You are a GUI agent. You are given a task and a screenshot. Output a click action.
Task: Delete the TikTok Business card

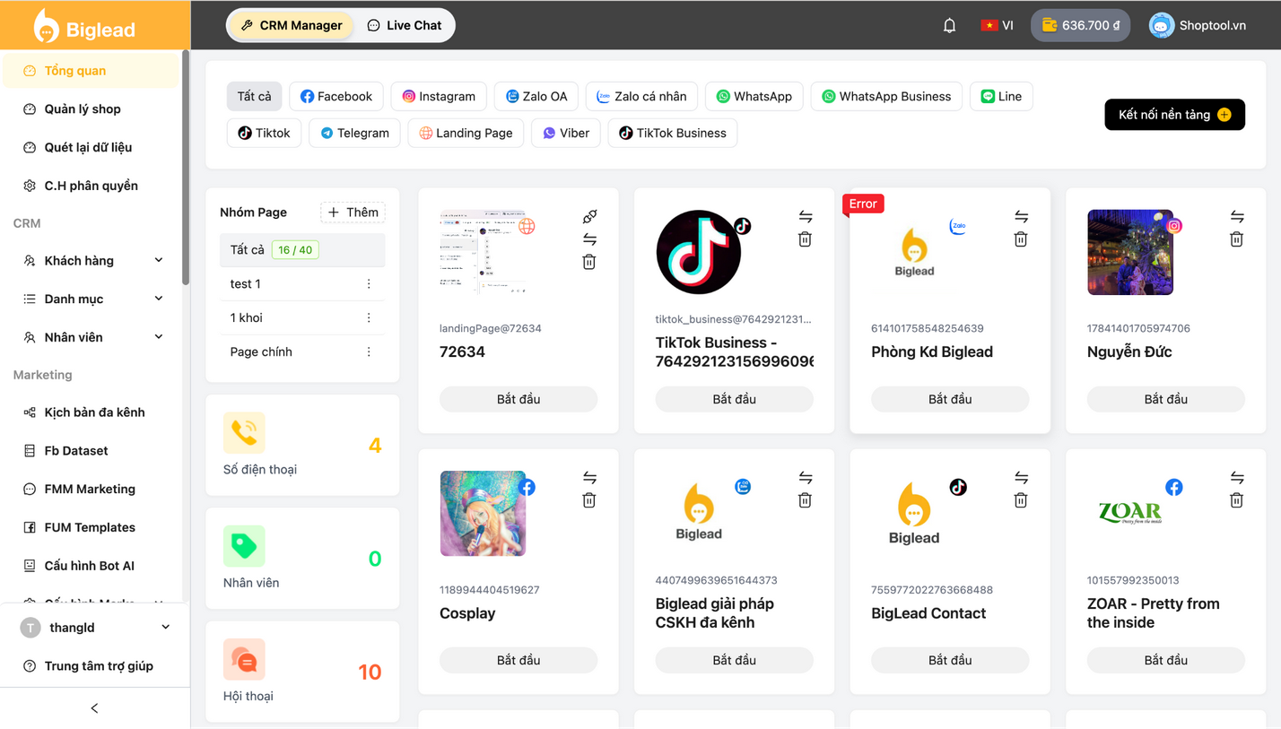pos(806,239)
